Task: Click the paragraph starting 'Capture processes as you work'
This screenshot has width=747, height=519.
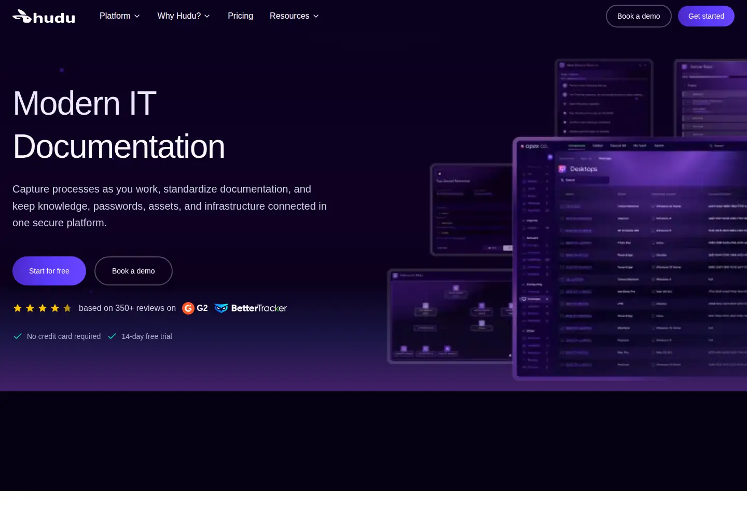Action: [x=170, y=206]
